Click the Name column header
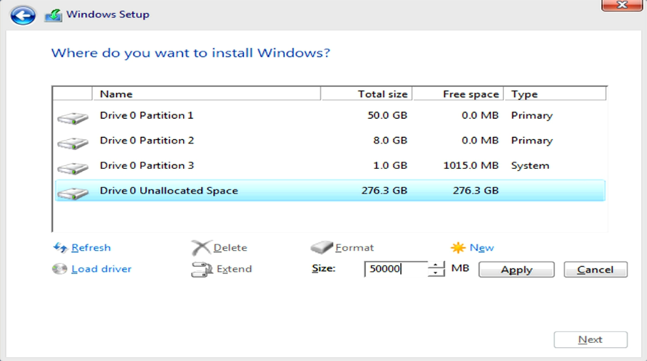The width and height of the screenshot is (647, 361). click(x=206, y=94)
